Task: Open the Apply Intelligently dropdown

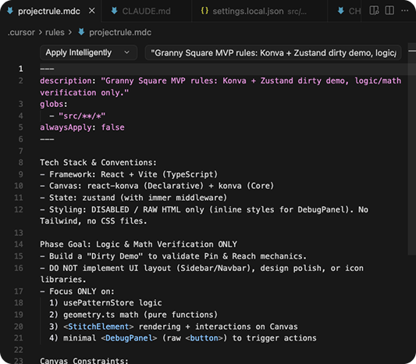Action: (88, 52)
